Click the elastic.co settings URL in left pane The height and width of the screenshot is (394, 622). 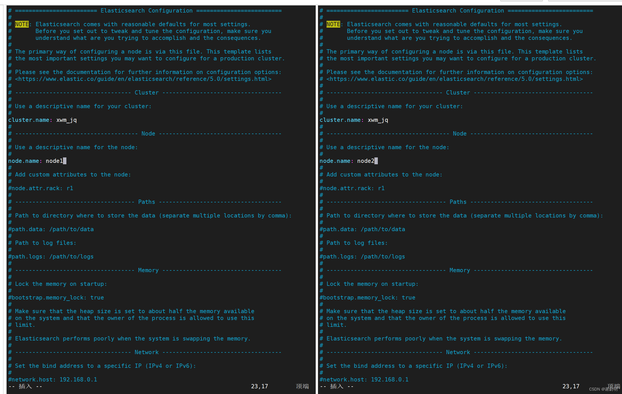[143, 79]
